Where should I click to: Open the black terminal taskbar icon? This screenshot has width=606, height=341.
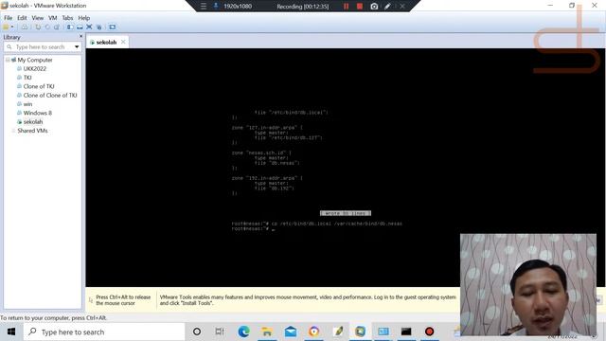(x=406, y=332)
